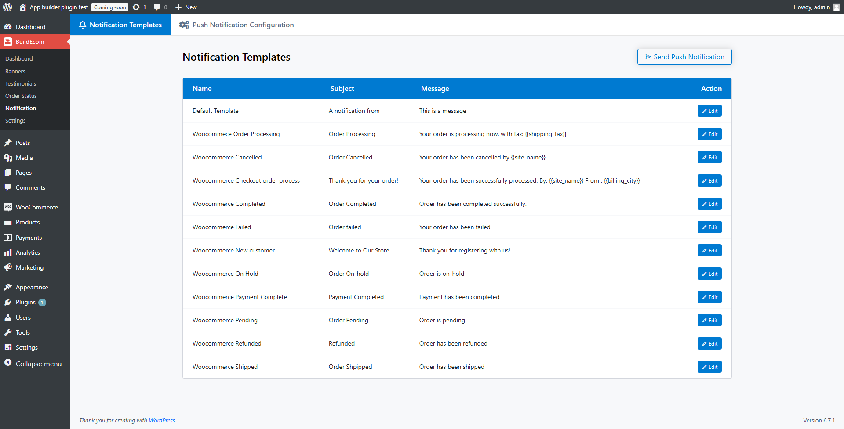This screenshot has width=844, height=429.
Task: Click the Send Push Notification button
Action: coord(684,57)
